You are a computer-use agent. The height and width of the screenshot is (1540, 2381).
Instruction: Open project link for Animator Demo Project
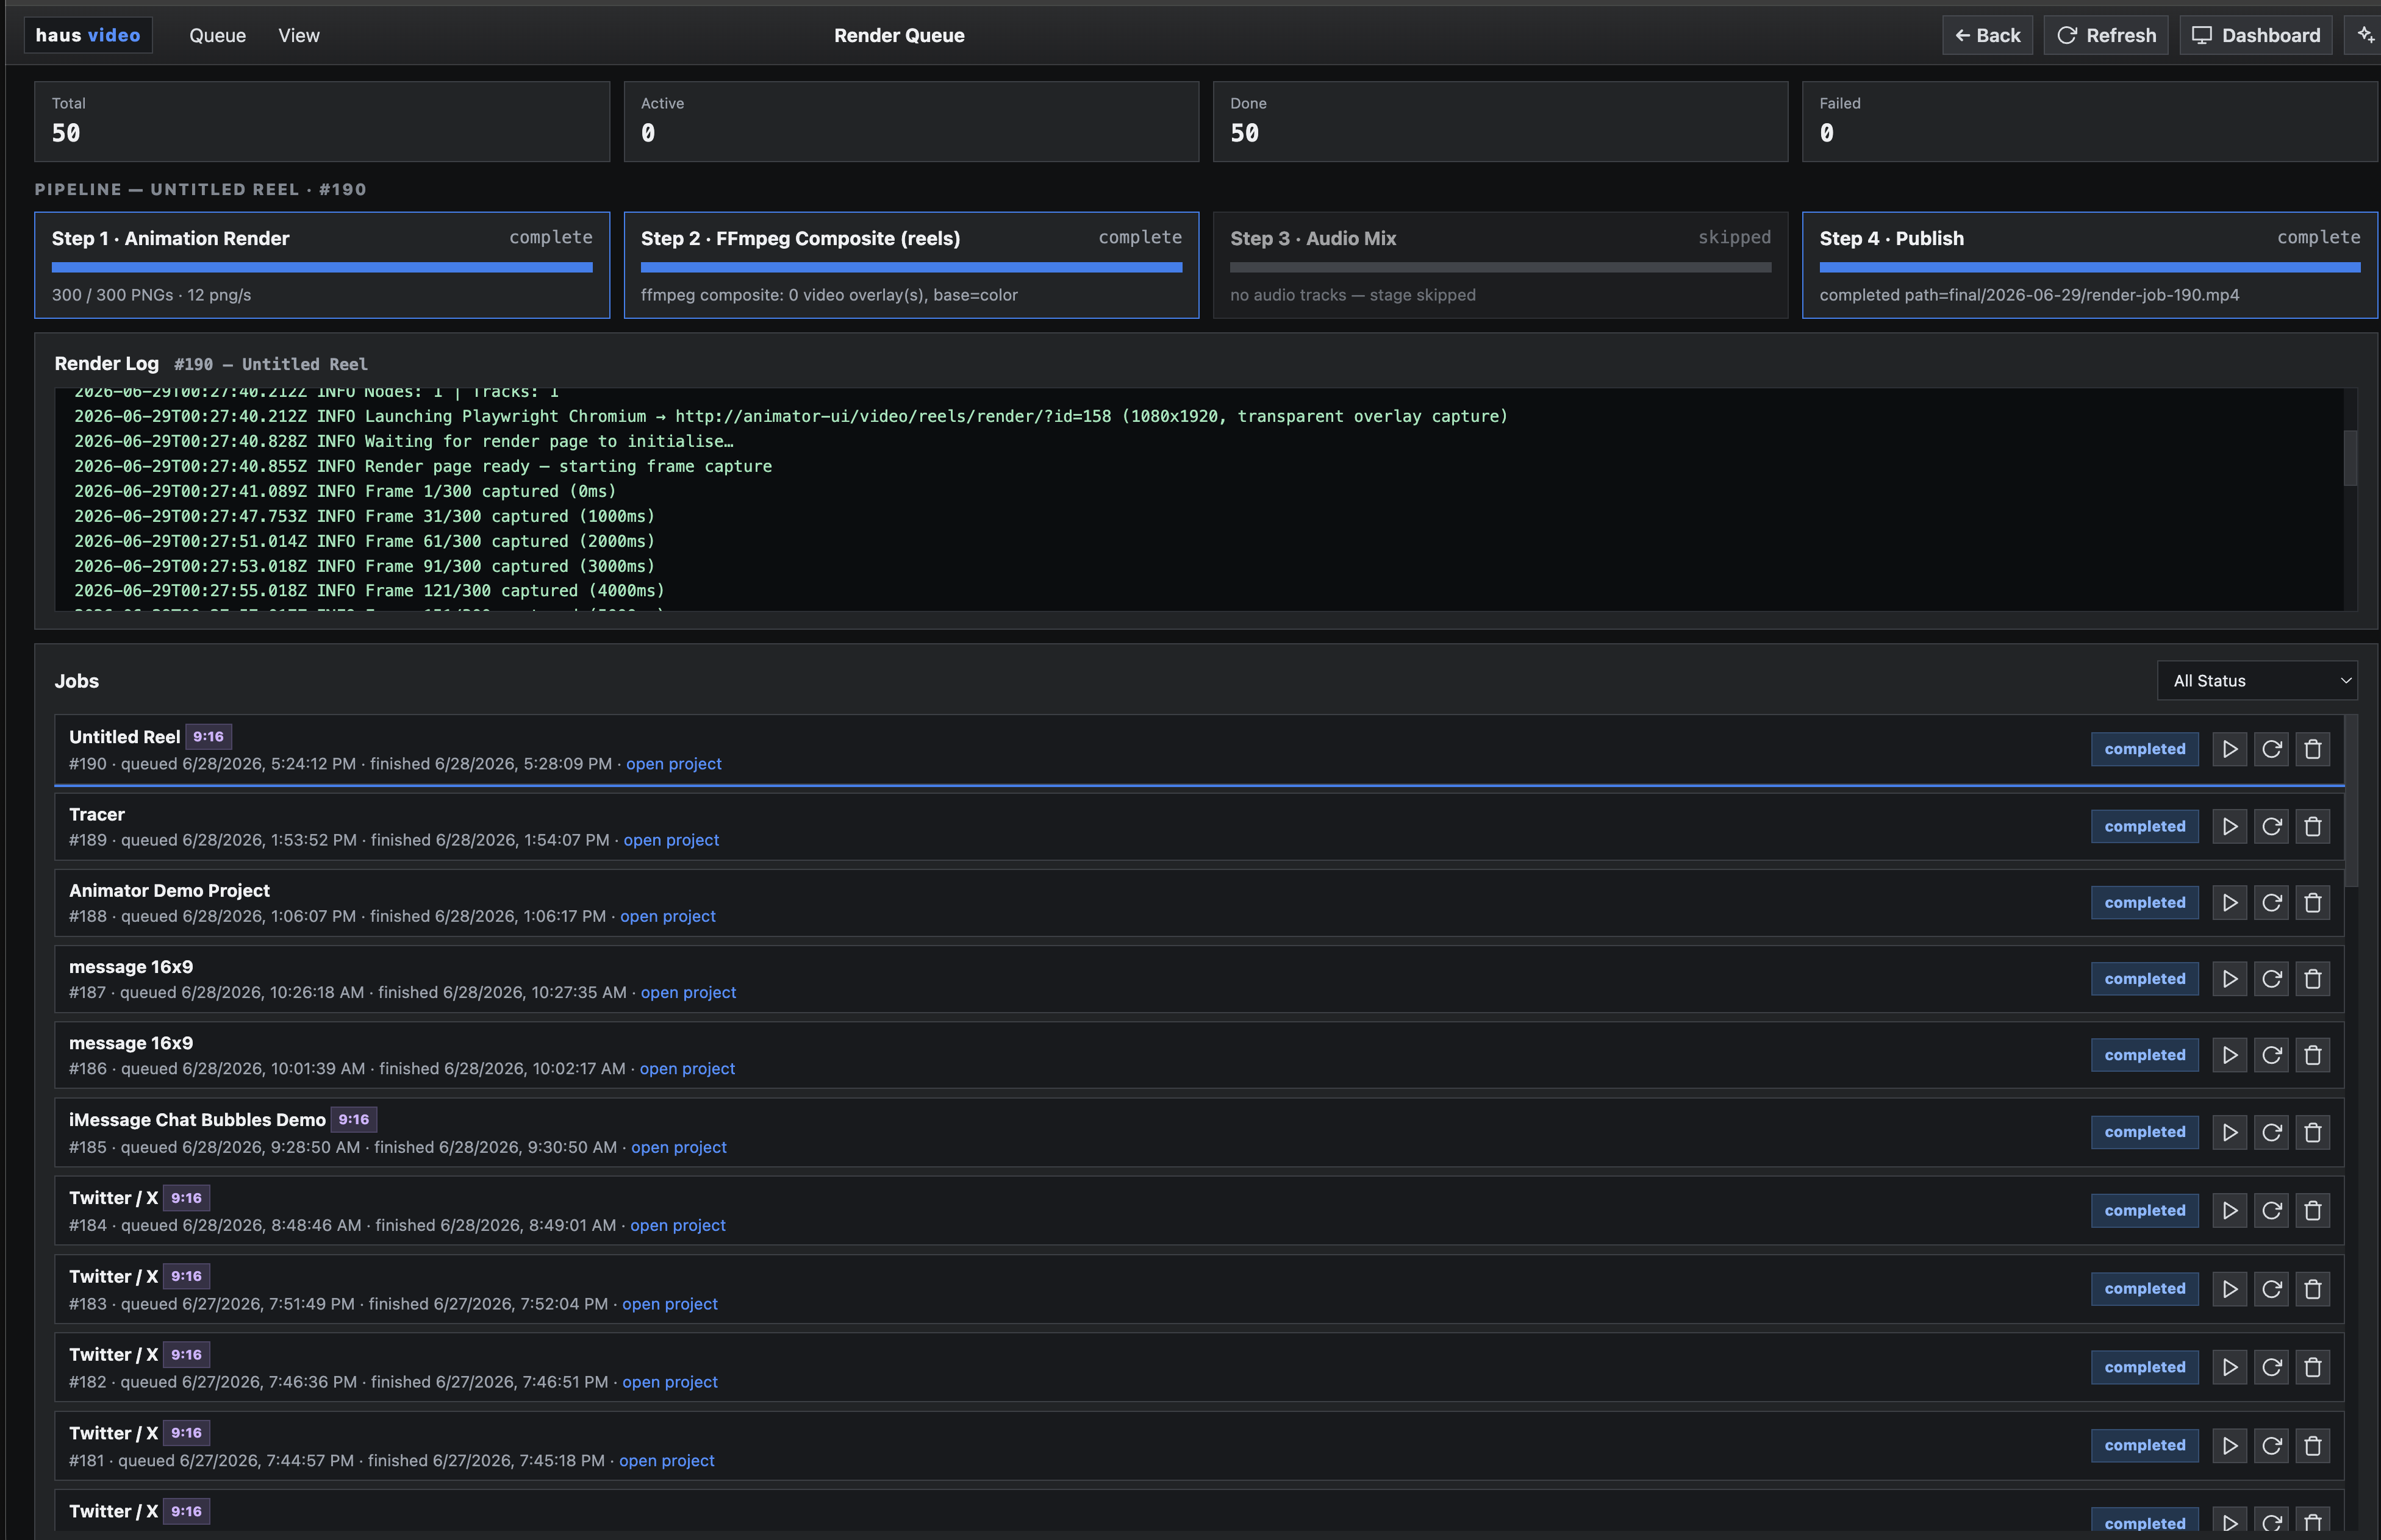tap(667, 916)
